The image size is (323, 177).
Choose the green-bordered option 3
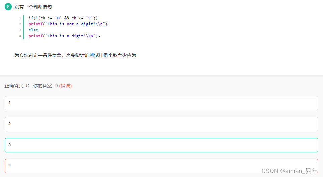pos(161,145)
